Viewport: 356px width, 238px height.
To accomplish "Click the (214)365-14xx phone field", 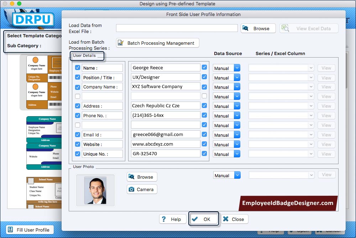I will click(x=166, y=115).
